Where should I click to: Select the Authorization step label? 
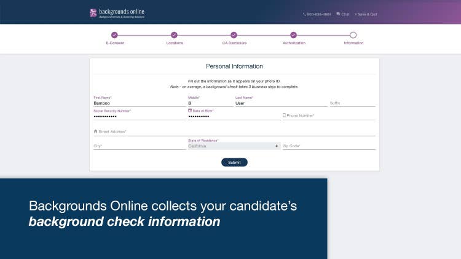(x=294, y=43)
